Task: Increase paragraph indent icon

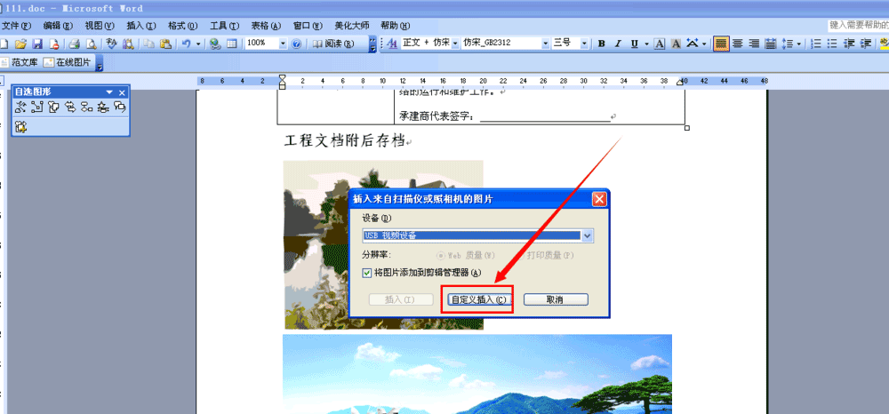Action: 865,44
